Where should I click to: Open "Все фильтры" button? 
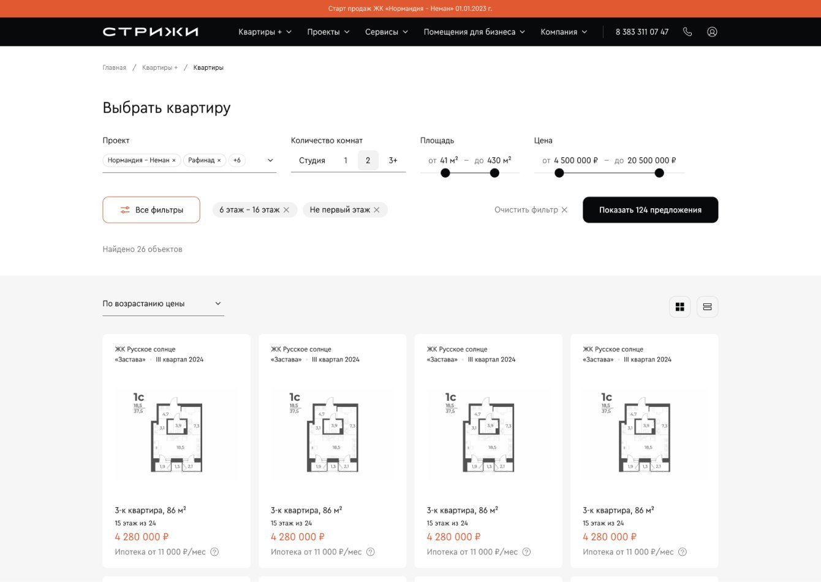click(151, 210)
